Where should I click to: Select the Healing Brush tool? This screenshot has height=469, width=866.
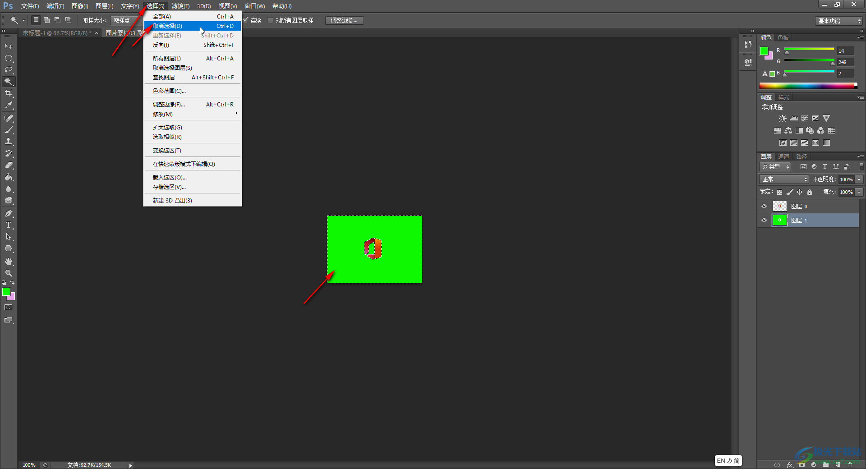[x=9, y=118]
